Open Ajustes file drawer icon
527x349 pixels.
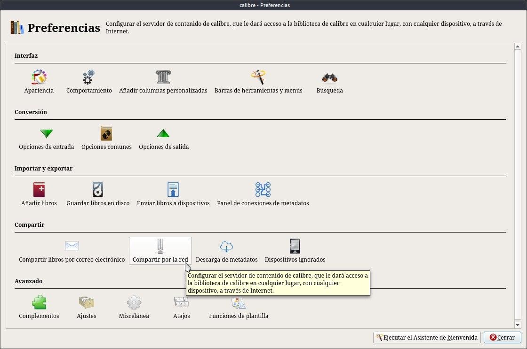[x=87, y=302]
